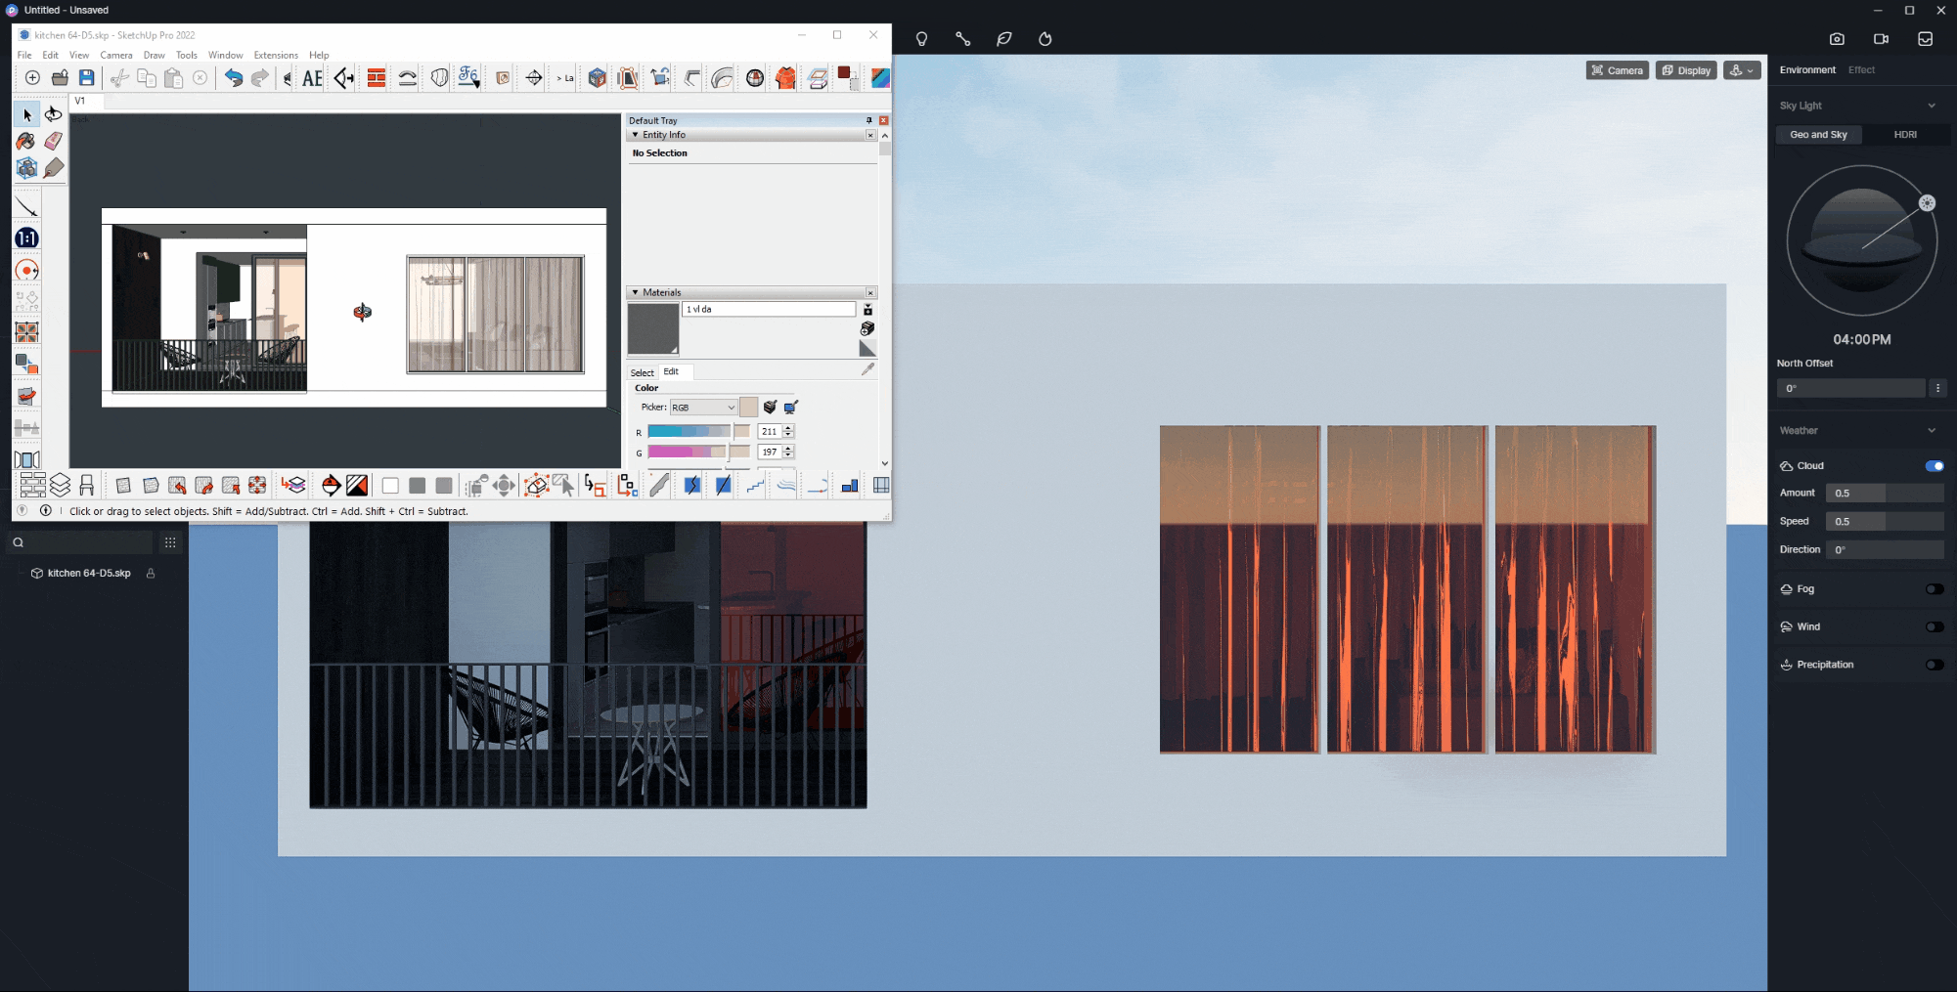Click the Redo arrow icon

pos(260,78)
